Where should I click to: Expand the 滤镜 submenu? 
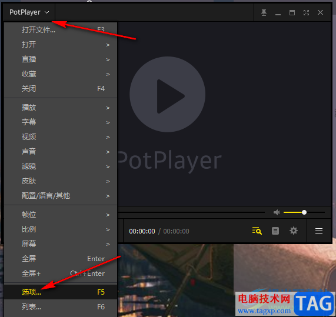coord(61,166)
